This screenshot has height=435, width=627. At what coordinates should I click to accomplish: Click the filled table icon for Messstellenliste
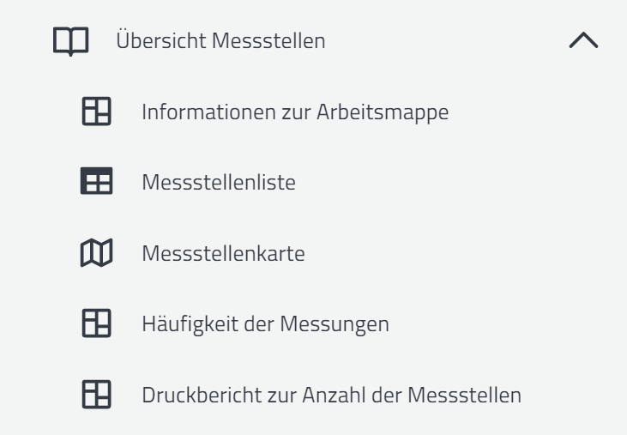[89, 183]
